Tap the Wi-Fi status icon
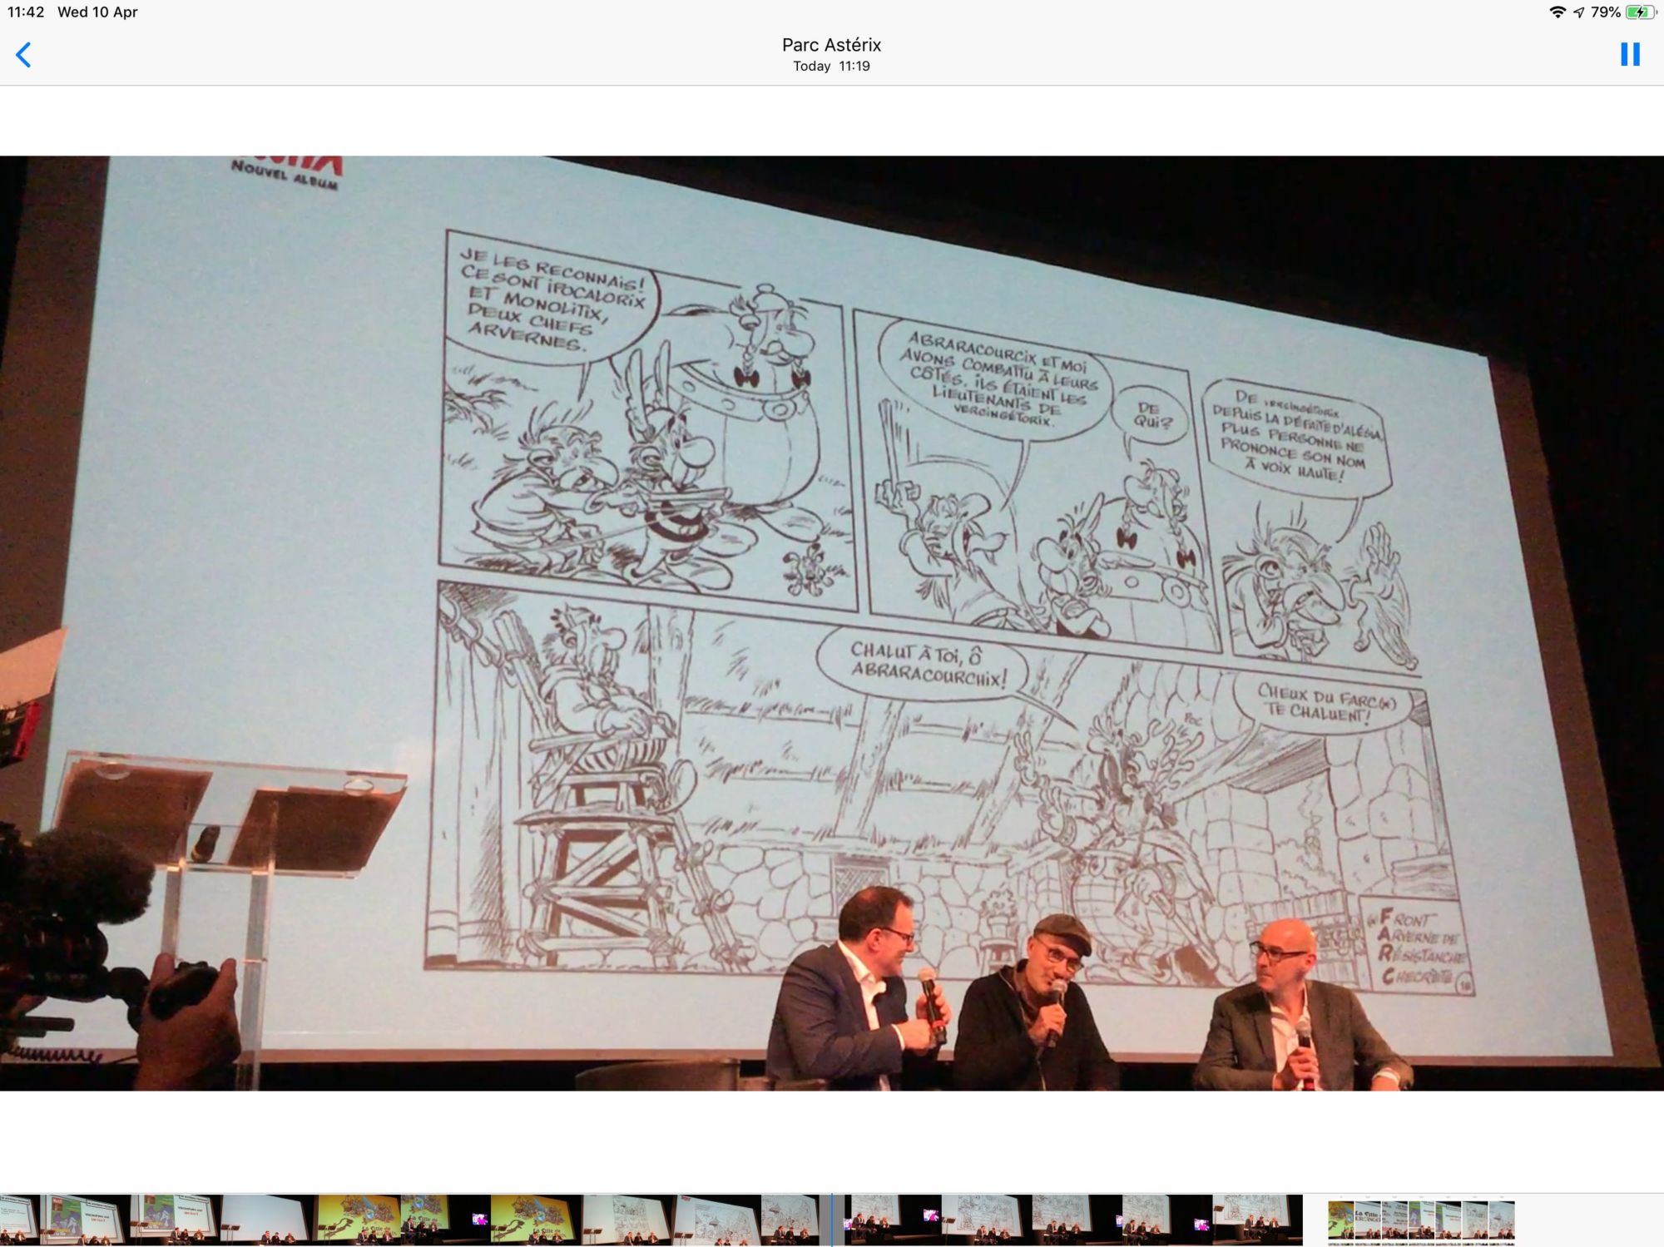This screenshot has width=1664, height=1247. click(x=1557, y=12)
